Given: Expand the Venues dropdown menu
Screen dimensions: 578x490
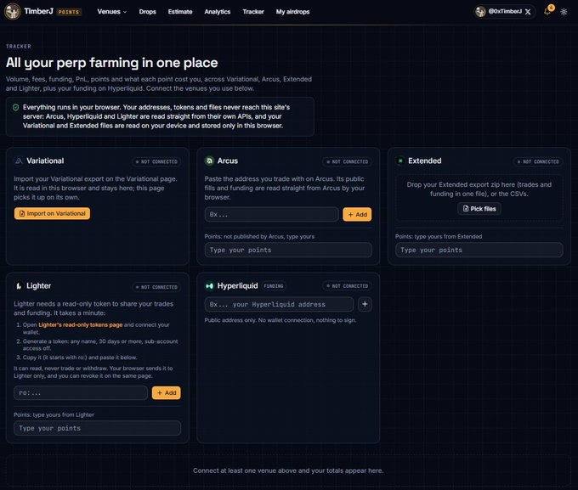Looking at the screenshot, I should 112,12.
